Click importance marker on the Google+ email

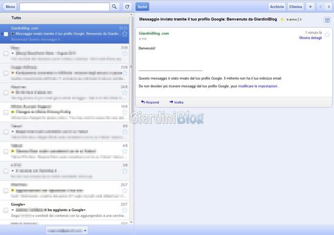click(13, 210)
